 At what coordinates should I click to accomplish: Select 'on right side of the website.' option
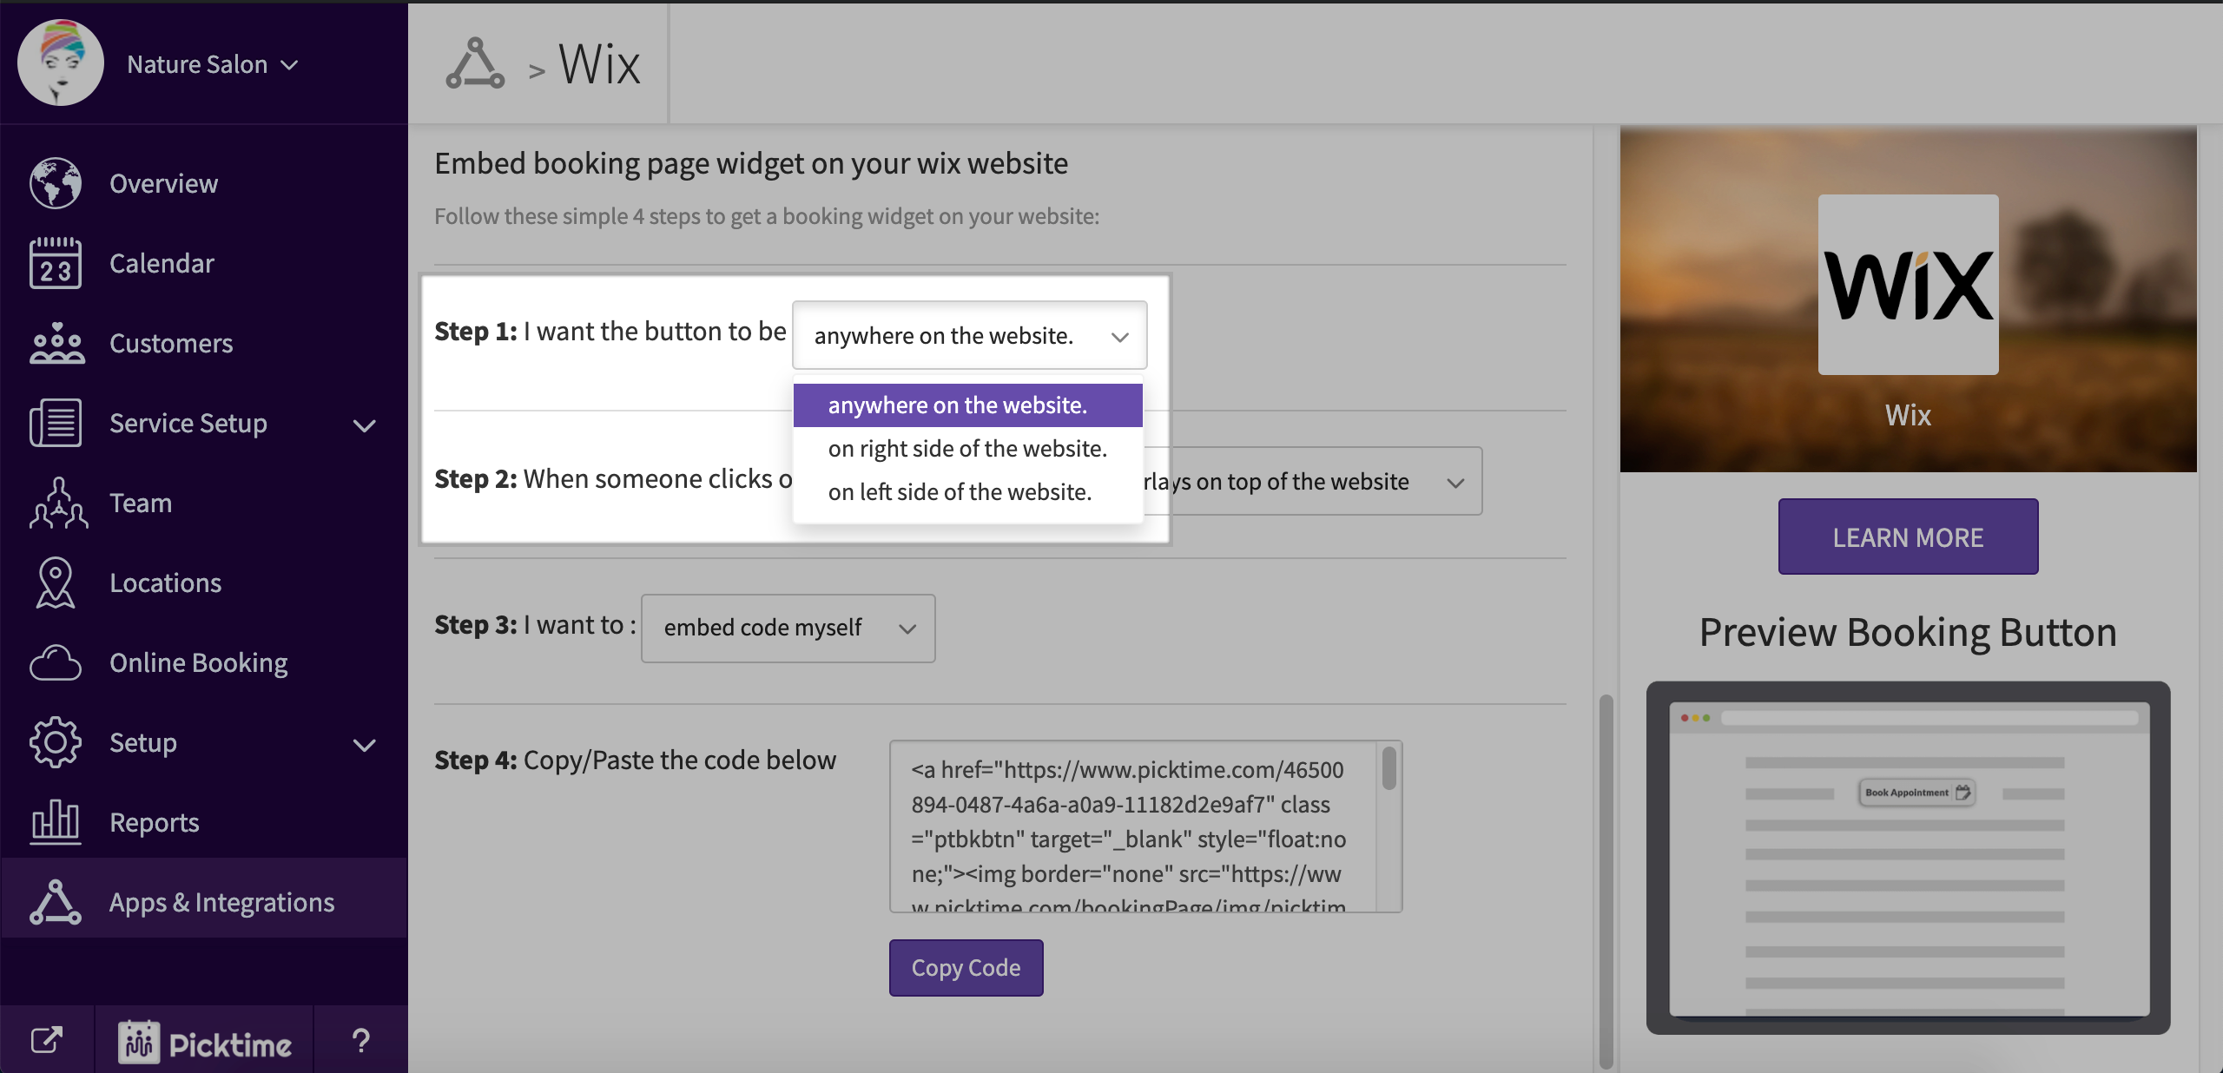(x=967, y=449)
